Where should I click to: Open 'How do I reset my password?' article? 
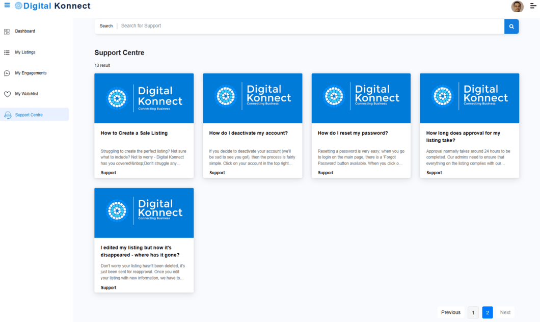point(353,133)
